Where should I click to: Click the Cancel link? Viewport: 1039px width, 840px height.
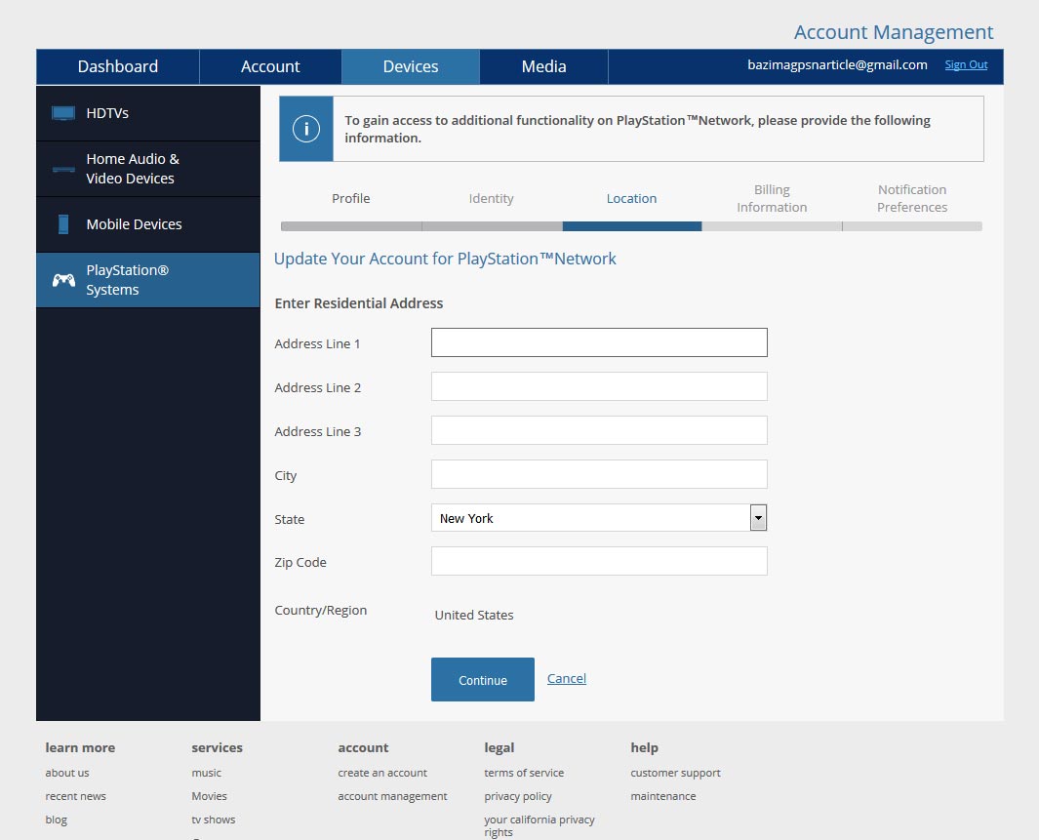pyautogui.click(x=566, y=678)
